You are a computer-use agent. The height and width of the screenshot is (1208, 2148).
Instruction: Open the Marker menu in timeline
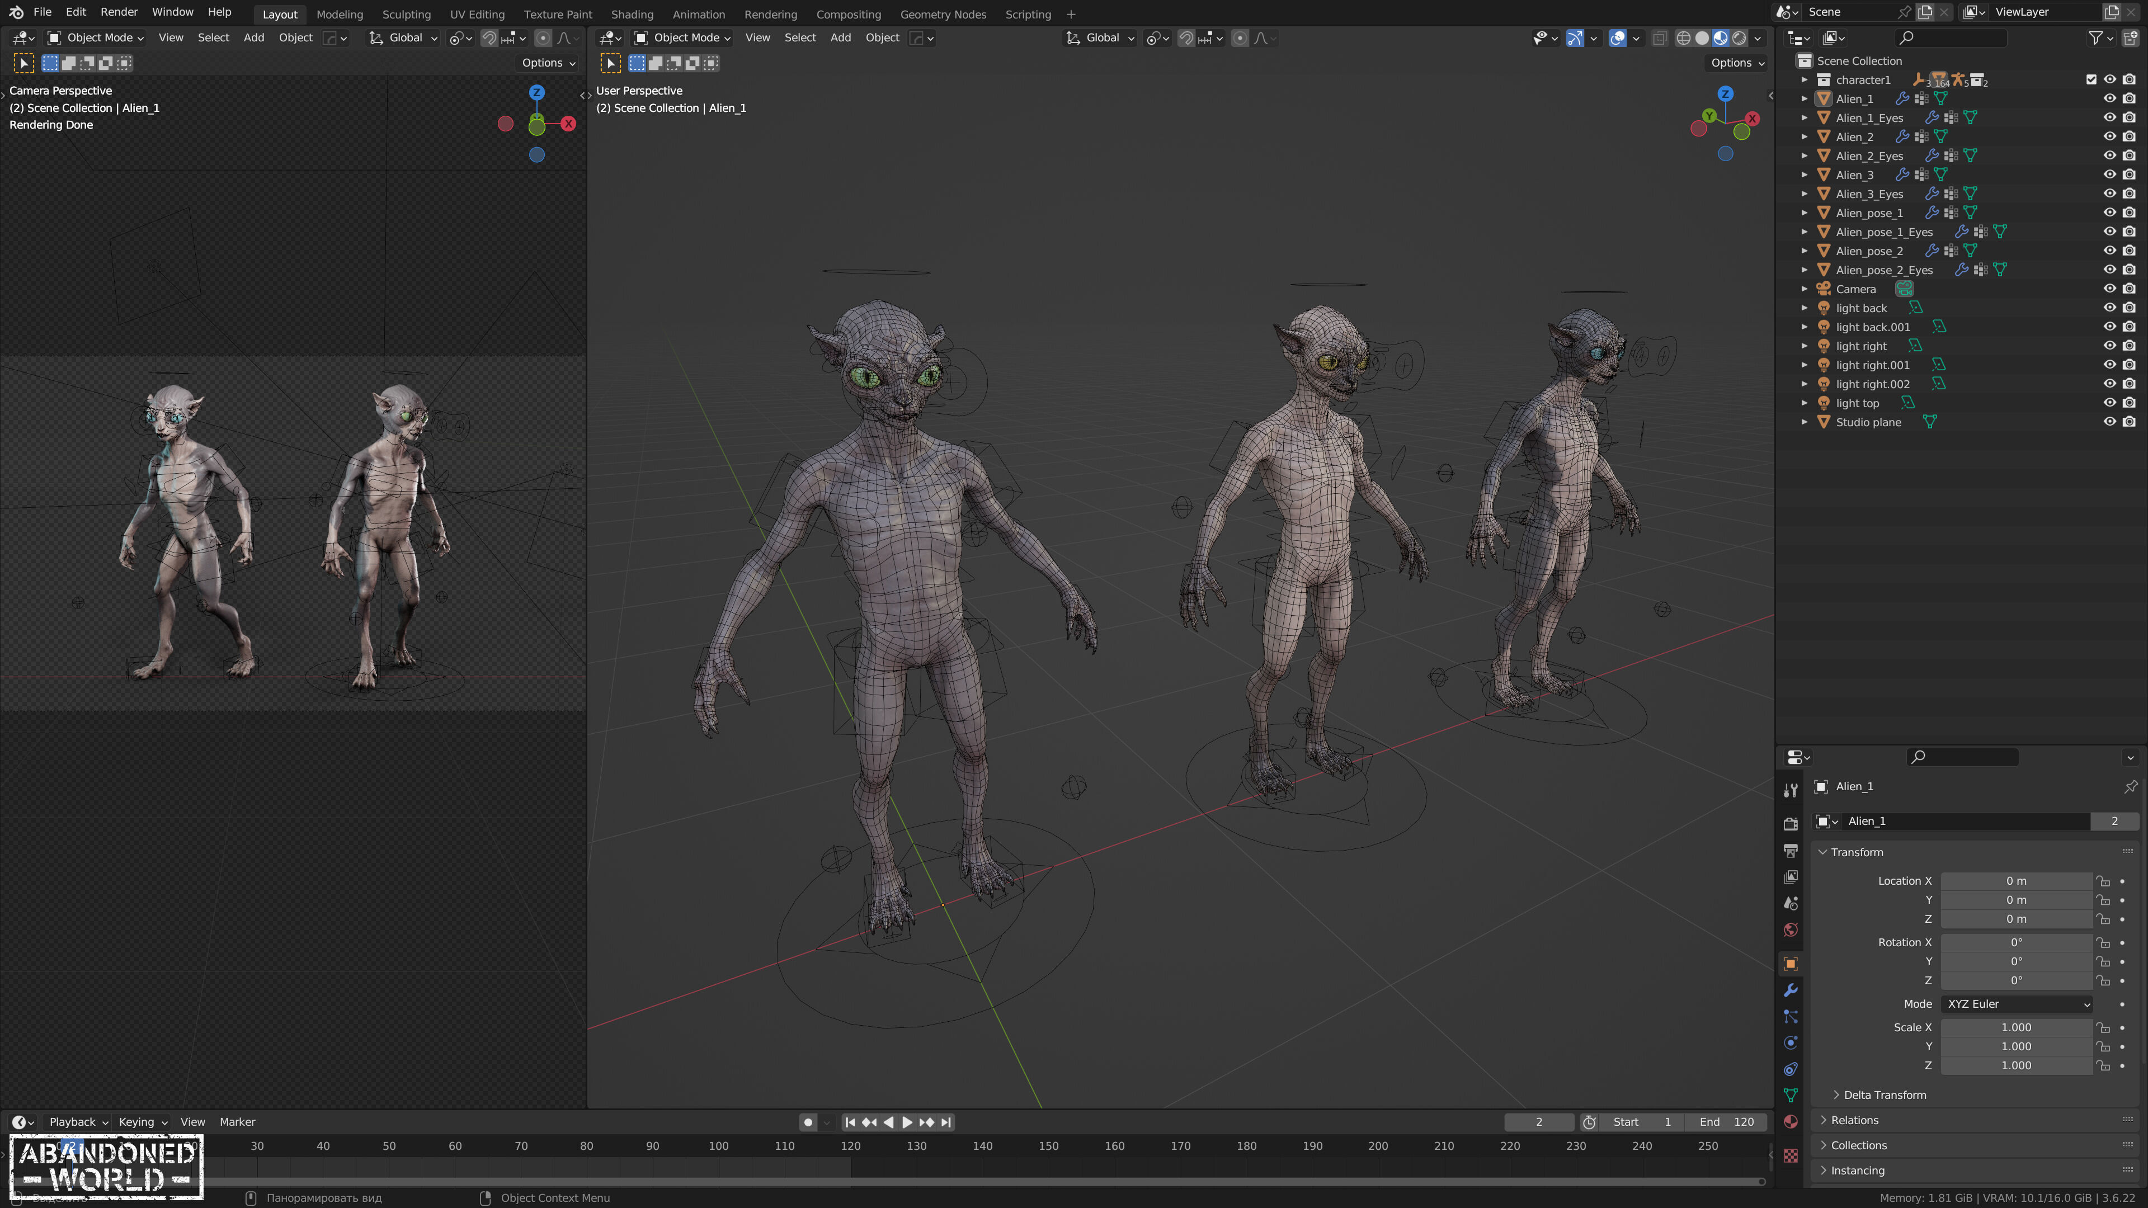coord(238,1122)
